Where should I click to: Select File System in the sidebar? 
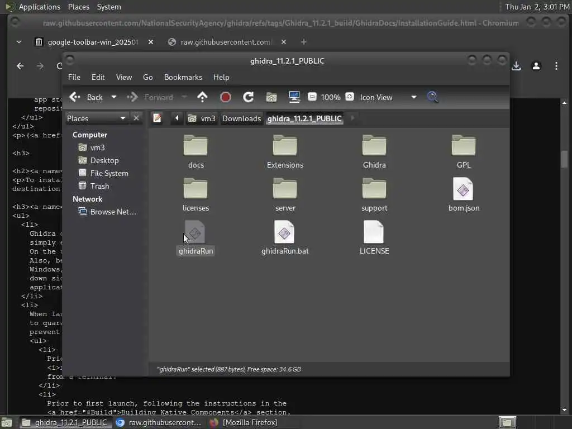click(103, 173)
